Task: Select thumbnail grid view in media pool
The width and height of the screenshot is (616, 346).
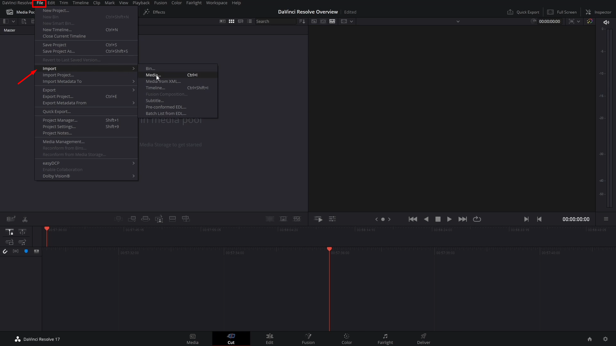Action: (231, 21)
